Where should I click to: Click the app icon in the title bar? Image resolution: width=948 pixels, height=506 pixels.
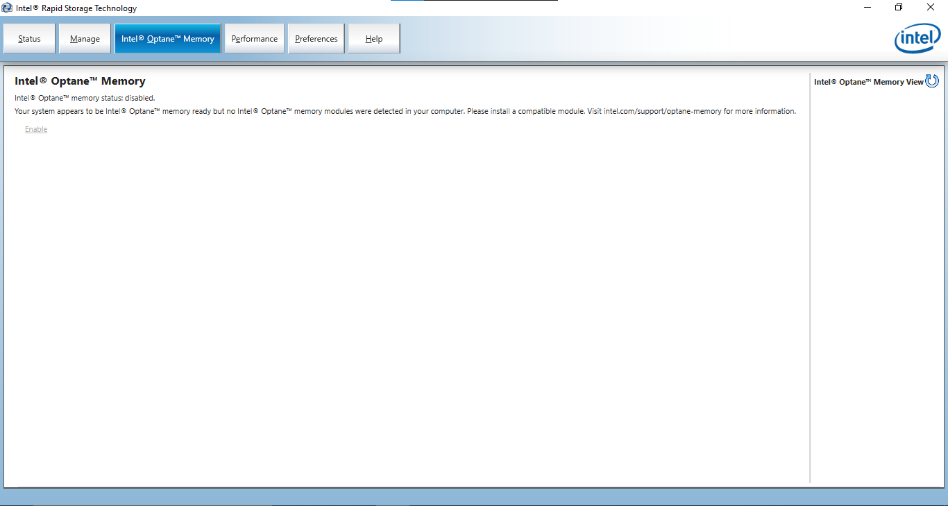pyautogui.click(x=8, y=8)
